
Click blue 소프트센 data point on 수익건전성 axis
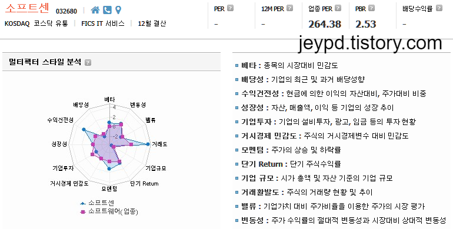click(84, 129)
